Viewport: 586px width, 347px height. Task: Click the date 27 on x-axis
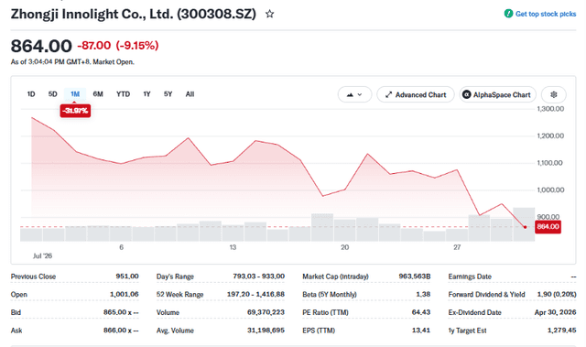click(x=457, y=247)
